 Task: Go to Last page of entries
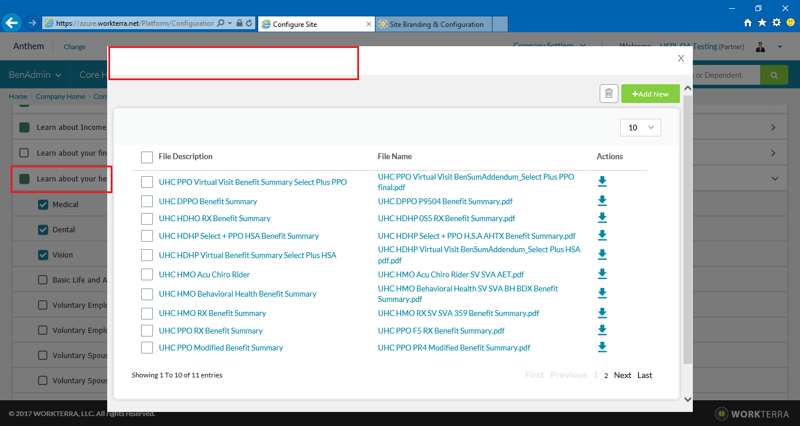pos(645,375)
